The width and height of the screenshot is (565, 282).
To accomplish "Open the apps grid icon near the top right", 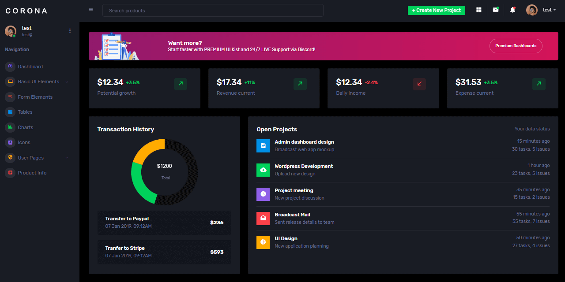I will pos(478,9).
